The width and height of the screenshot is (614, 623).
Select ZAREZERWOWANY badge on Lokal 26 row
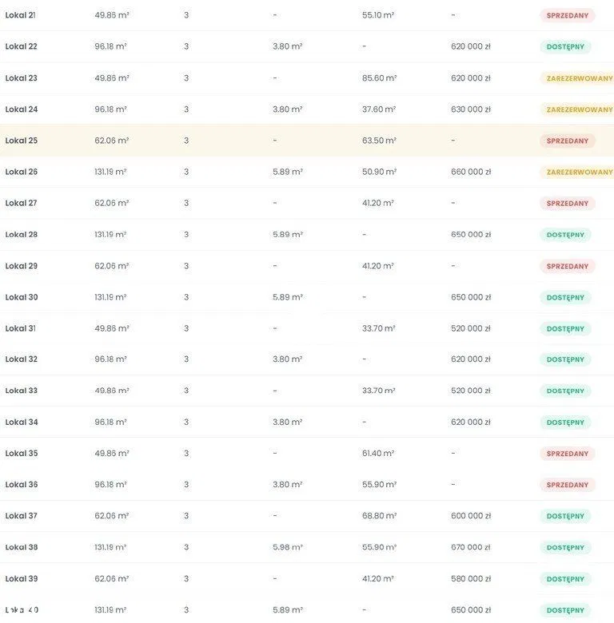[x=579, y=172]
